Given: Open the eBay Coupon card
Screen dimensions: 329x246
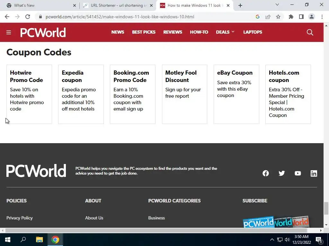Looking at the screenshot, I should click(236, 94).
